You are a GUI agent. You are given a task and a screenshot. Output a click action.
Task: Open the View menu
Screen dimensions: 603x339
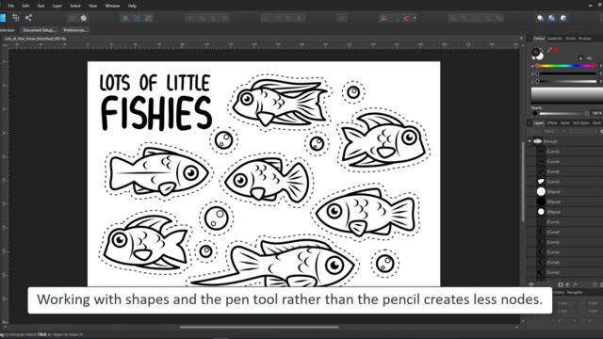point(92,6)
